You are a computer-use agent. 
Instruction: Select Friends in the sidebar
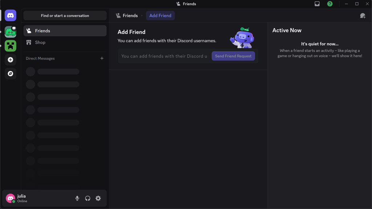click(x=65, y=31)
